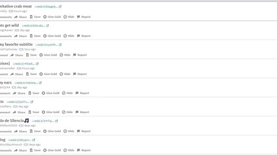Give Gold to the shouldquitmycult post

(x=52, y=150)
